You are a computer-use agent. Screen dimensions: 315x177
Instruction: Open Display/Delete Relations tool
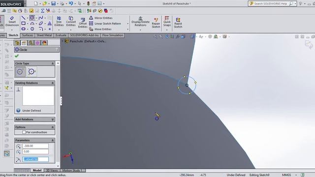click(x=140, y=22)
